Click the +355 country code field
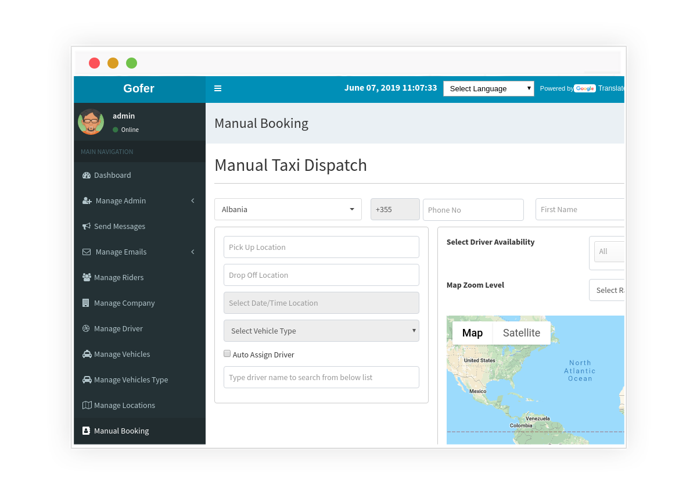 click(x=395, y=209)
